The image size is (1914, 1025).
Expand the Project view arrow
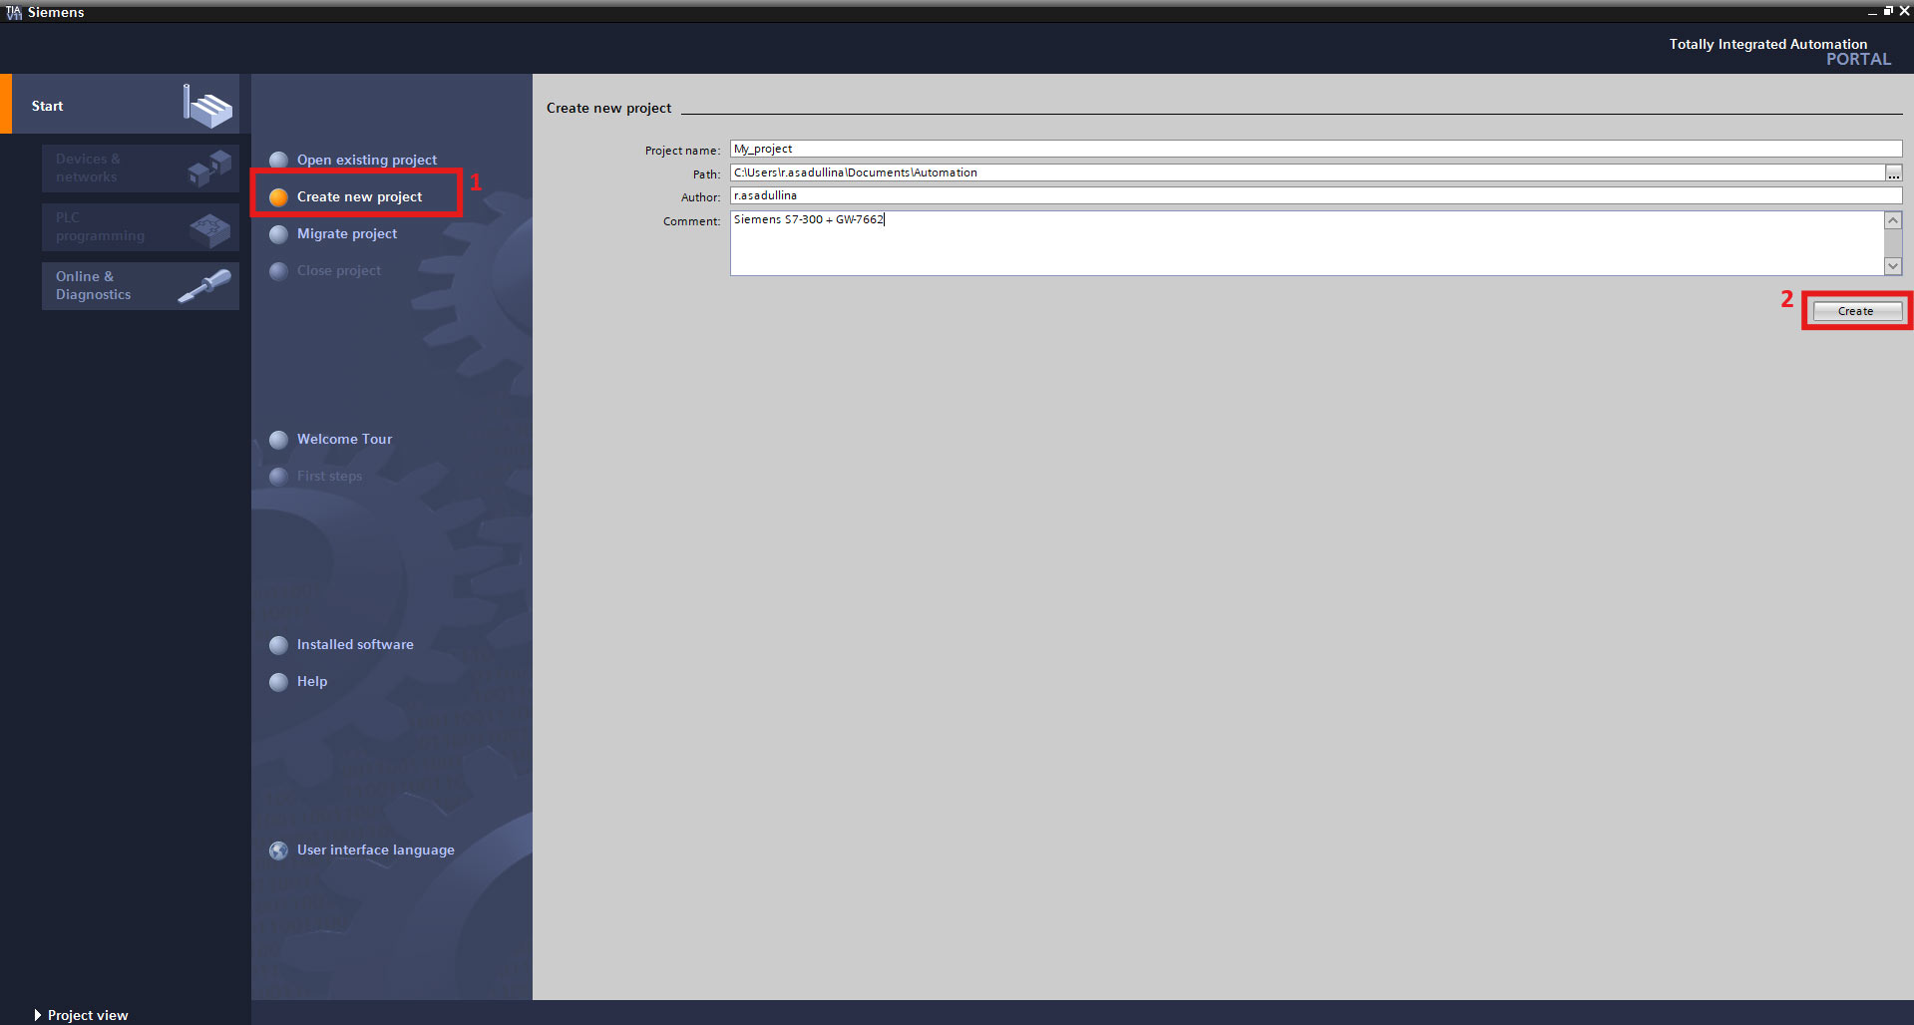(x=38, y=1015)
